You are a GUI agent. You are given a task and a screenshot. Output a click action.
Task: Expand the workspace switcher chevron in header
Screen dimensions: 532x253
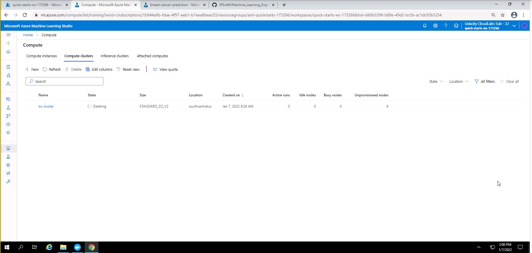[x=514, y=26]
